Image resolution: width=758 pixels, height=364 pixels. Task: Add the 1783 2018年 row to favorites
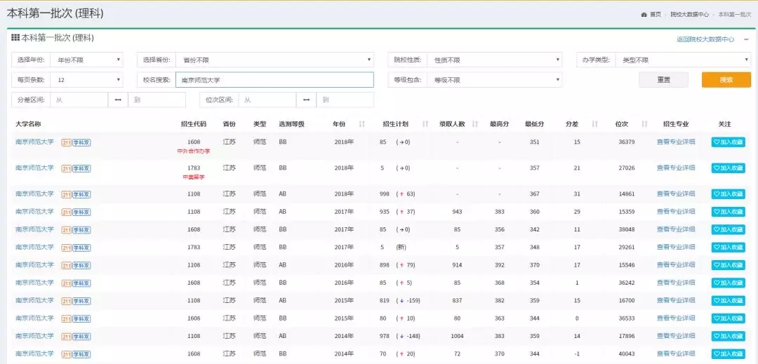(728, 168)
